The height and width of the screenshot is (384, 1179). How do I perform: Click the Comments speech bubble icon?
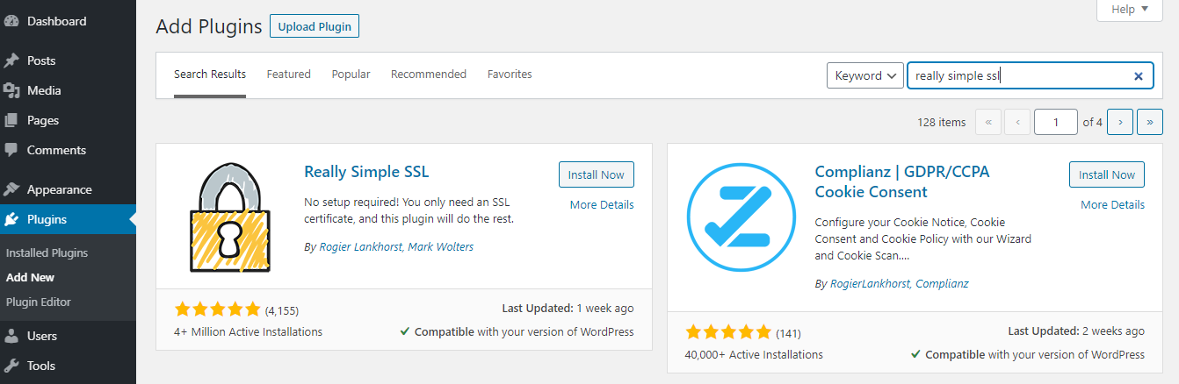pos(12,150)
